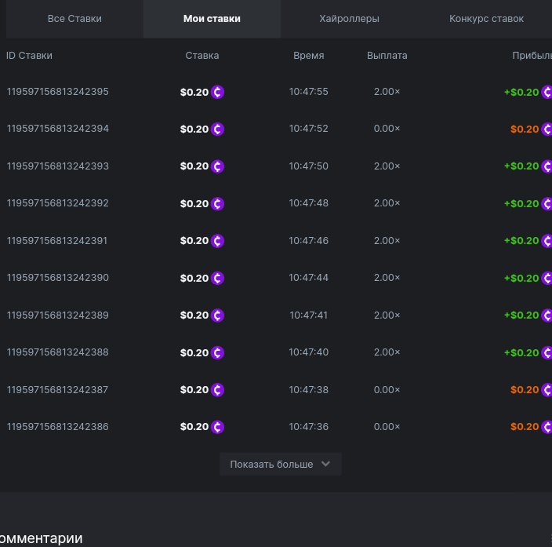Open bet ID ending in 242395

(x=58, y=92)
